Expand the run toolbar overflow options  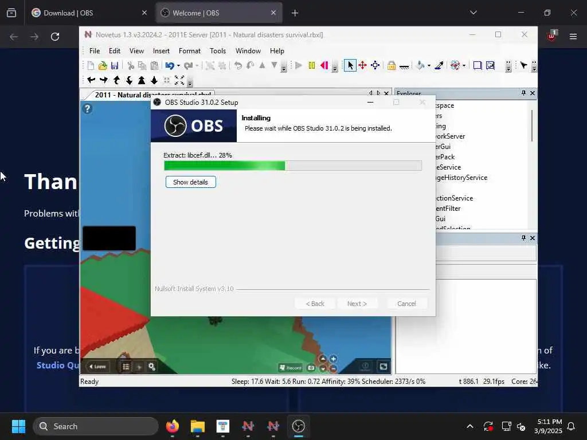[x=335, y=68]
